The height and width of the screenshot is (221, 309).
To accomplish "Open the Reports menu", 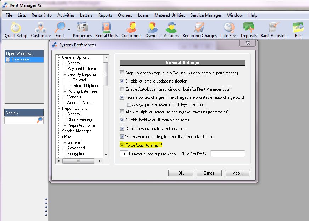I will click(105, 15).
